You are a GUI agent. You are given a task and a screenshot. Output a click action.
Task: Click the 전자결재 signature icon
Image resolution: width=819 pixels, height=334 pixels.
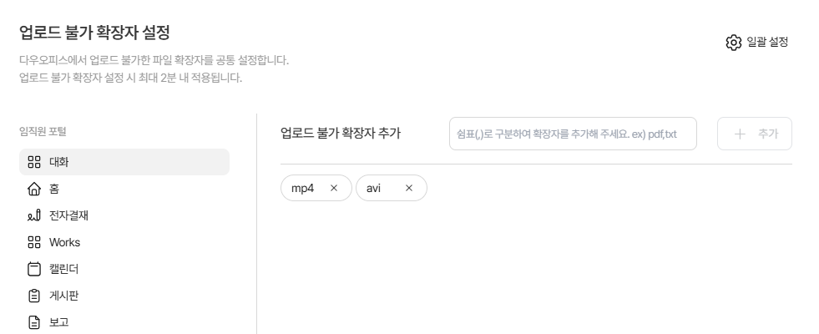34,215
